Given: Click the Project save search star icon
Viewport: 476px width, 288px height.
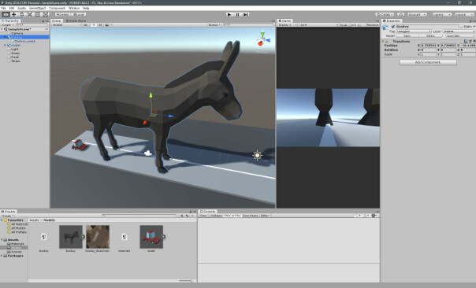Looking at the screenshot, I should click(192, 216).
